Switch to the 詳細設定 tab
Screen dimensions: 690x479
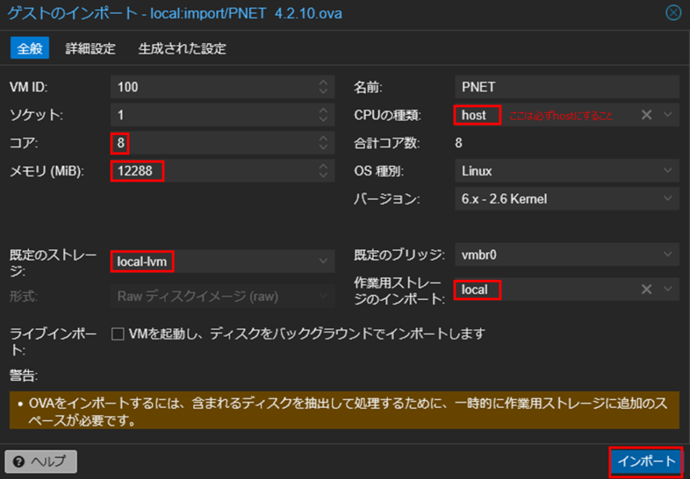90,49
